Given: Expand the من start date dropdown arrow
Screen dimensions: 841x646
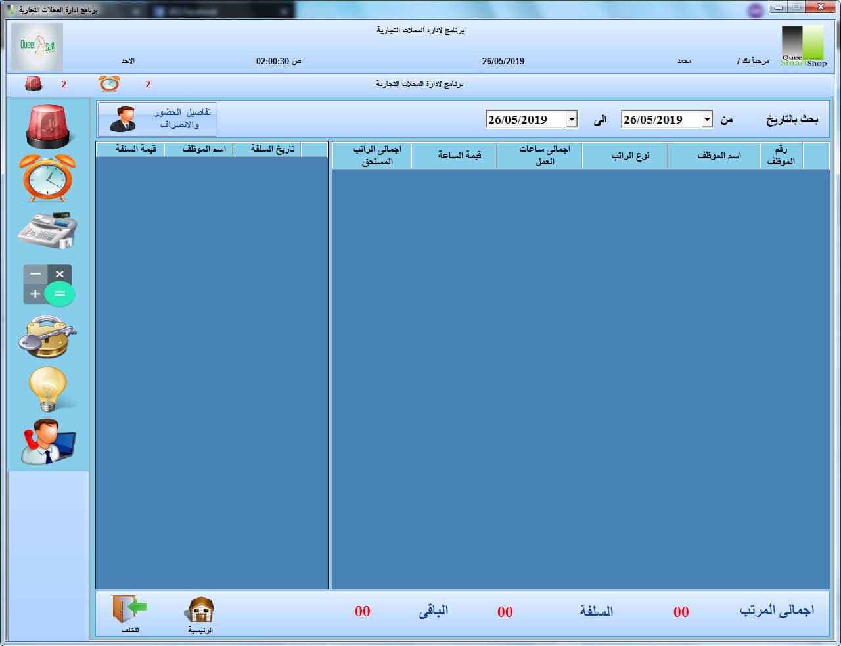Looking at the screenshot, I should point(707,120).
